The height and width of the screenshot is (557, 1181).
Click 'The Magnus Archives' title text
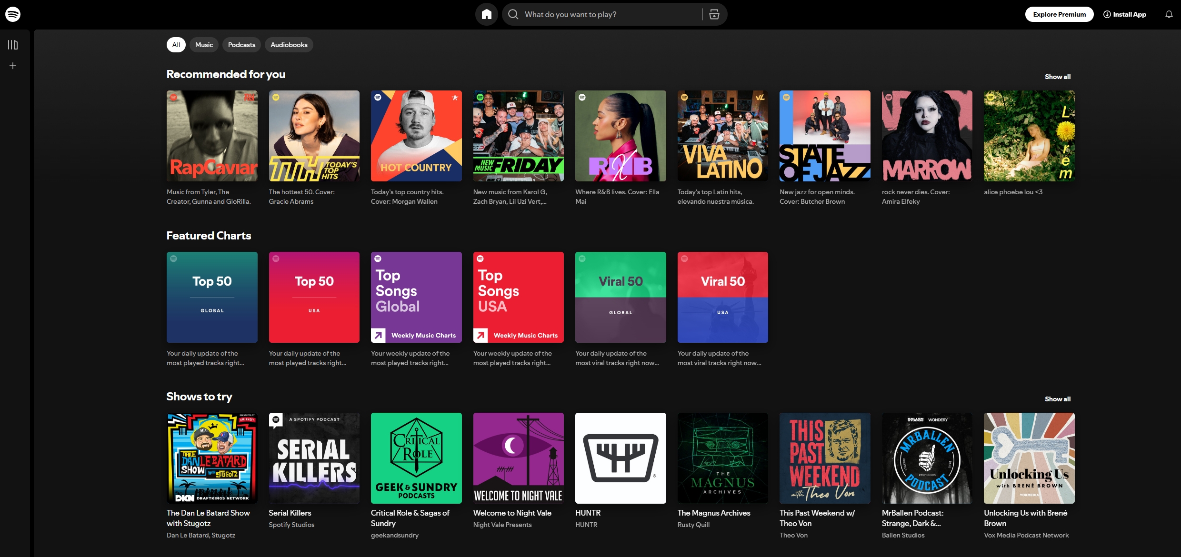pos(713,513)
